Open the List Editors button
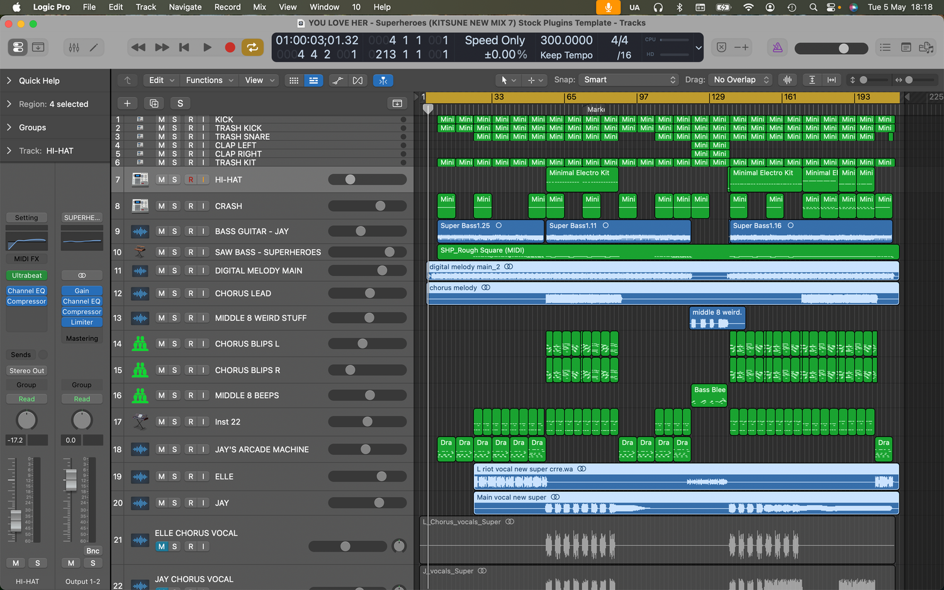 885,47
